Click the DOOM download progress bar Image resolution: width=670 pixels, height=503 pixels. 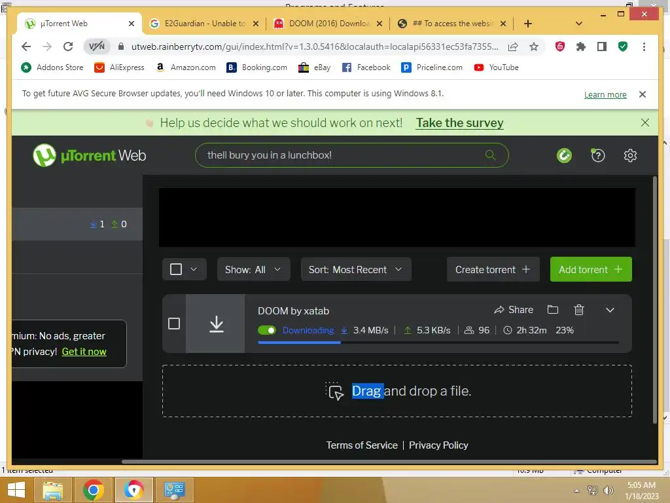coord(438,343)
